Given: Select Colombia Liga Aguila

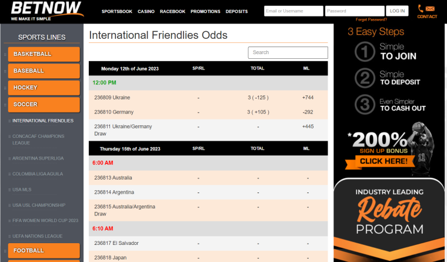Looking at the screenshot, I should 38,174.
